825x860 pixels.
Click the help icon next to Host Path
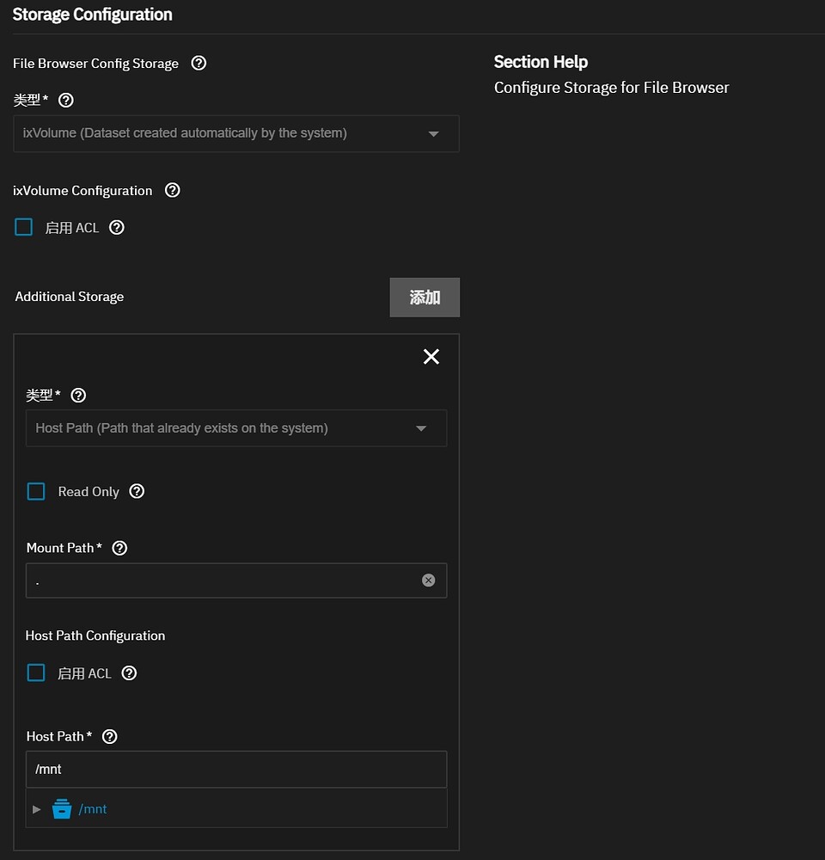(x=109, y=736)
